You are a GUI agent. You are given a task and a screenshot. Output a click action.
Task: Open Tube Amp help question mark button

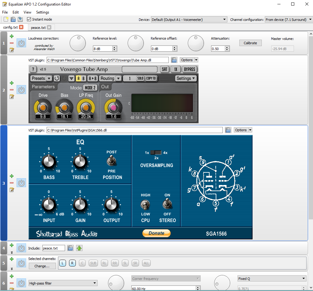(33, 69)
